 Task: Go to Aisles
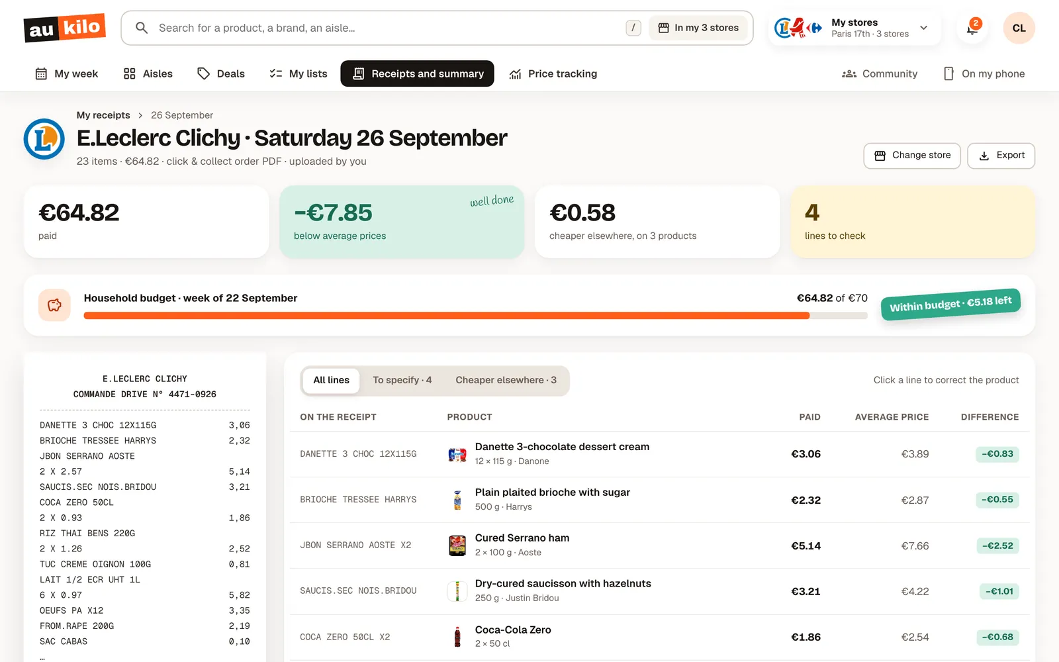pos(148,73)
